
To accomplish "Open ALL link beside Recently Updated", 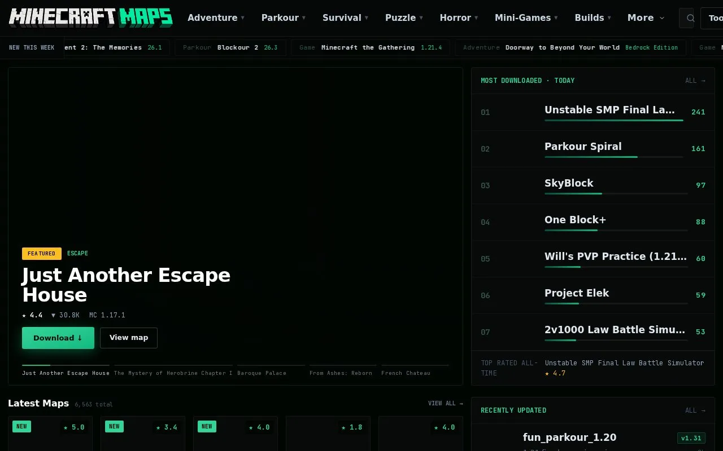I will tap(695, 410).
